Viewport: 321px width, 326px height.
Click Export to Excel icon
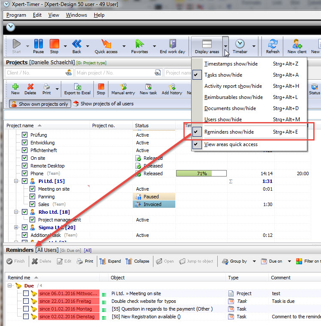78,89
